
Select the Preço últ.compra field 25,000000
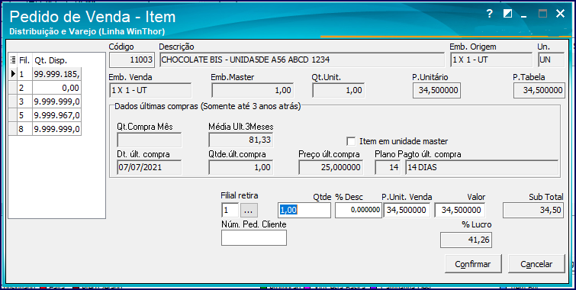click(x=331, y=168)
